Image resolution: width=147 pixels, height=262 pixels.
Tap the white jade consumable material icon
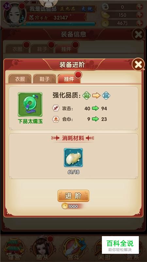73,158
